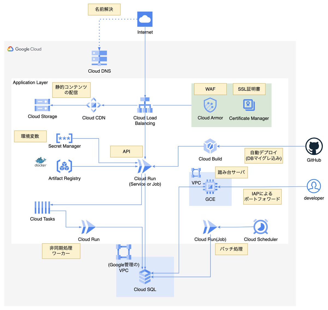Select the (Google管理の) VPC text
328x310 pixels.
pyautogui.click(x=124, y=268)
